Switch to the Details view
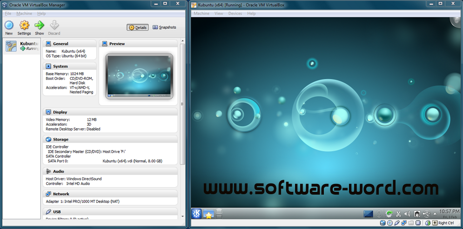The height and width of the screenshot is (229, 463). point(138,27)
